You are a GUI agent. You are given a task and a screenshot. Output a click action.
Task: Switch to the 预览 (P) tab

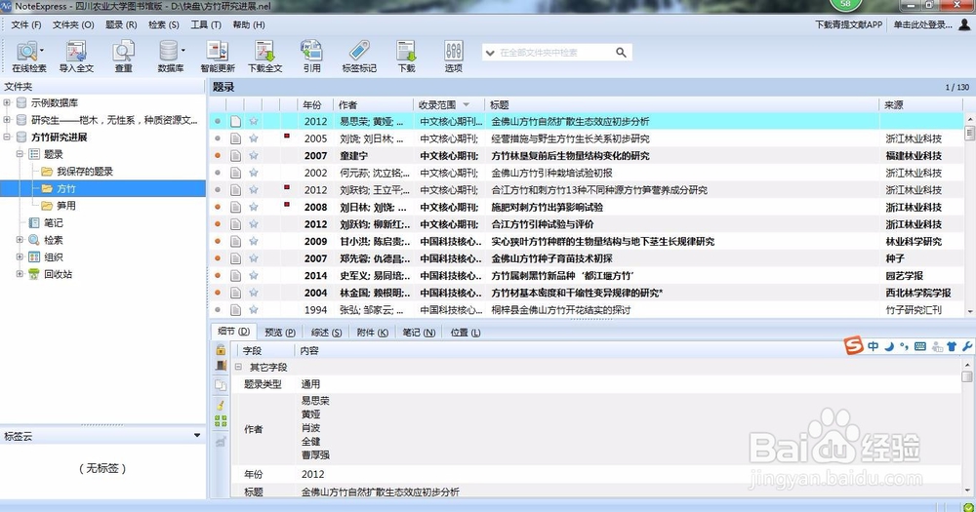[x=279, y=333]
